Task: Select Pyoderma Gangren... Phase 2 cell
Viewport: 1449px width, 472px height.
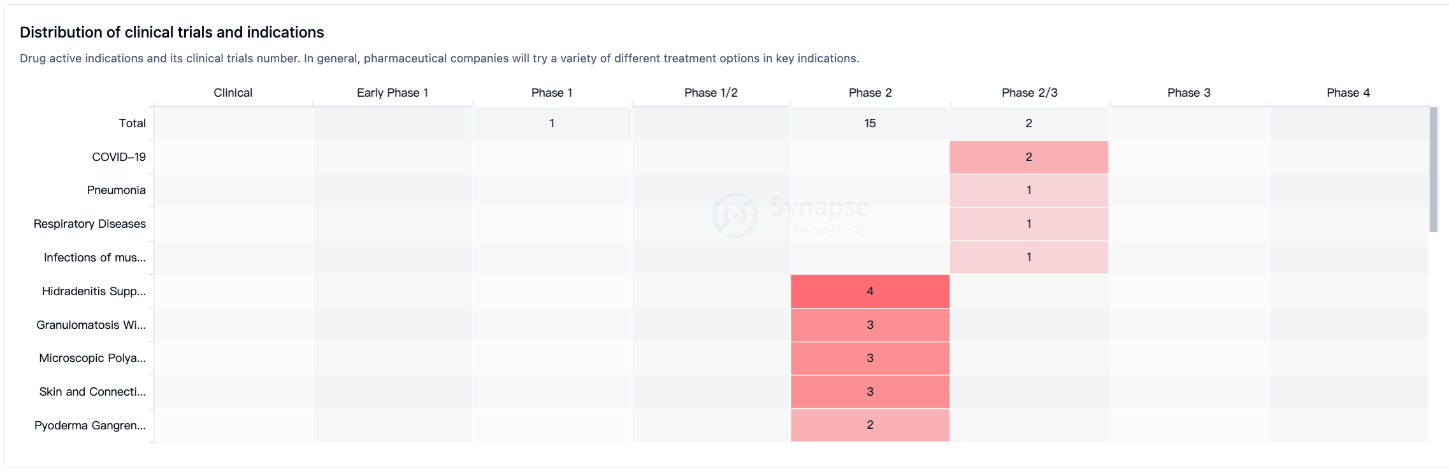Action: pos(870,425)
